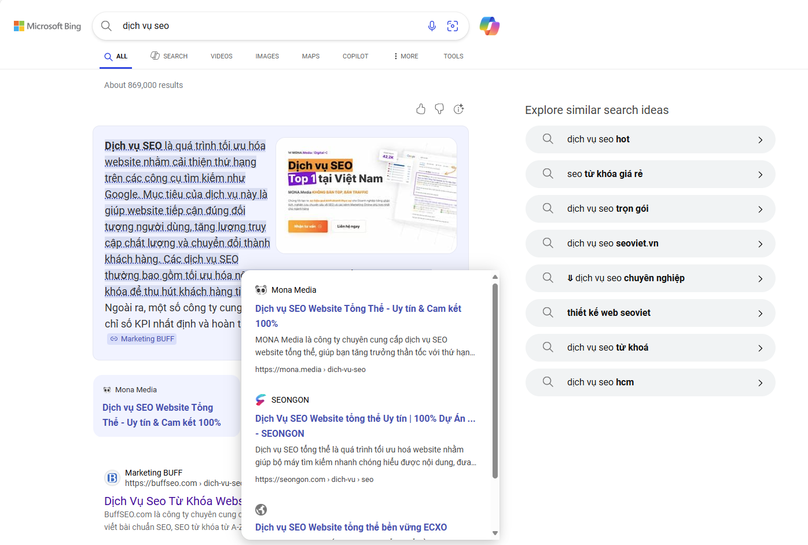Click SEONGON logo icon in popup
This screenshot has width=808, height=545.
click(261, 400)
